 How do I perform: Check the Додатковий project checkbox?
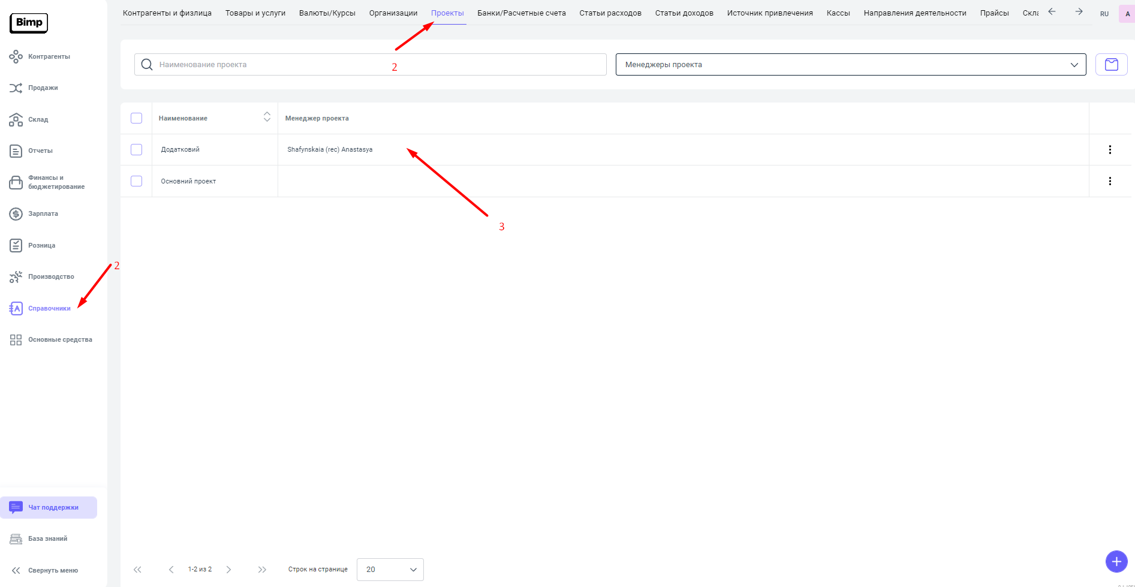pyautogui.click(x=137, y=150)
